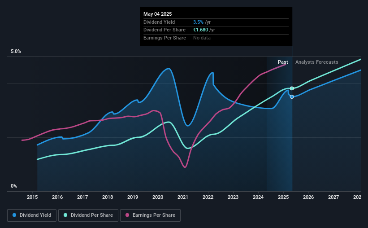Click the 2016 x-axis label

tap(57, 197)
